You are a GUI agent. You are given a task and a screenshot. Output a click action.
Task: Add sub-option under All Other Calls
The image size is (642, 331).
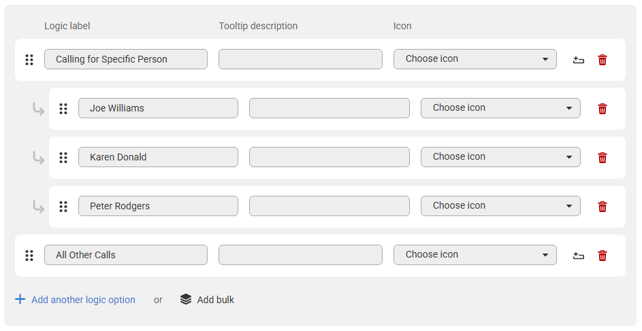coord(579,256)
